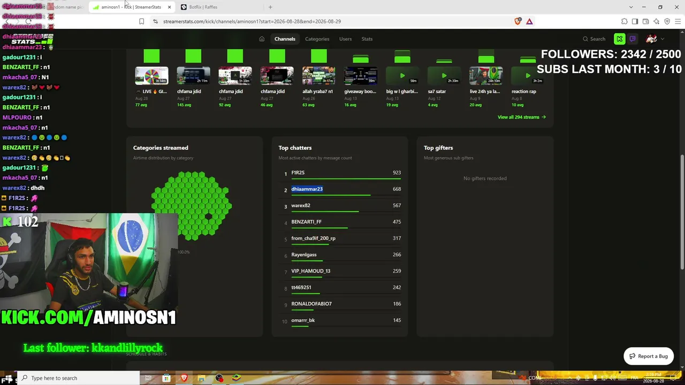
Task: Open top chatter F1R2S profile
Action: coord(298,173)
